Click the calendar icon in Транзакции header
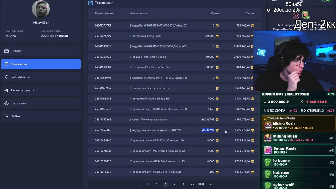The width and height of the screenshot is (336, 189). [x=91, y=3]
